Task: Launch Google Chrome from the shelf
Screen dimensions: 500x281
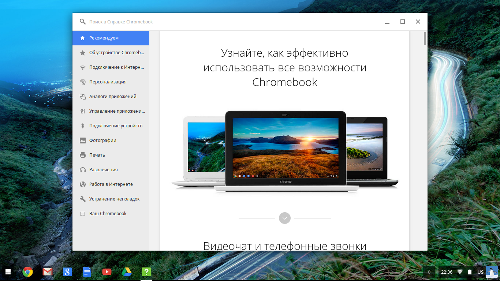Action: coord(27,272)
